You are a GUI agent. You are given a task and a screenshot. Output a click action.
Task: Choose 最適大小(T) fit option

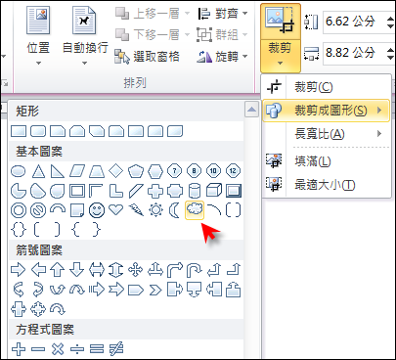(x=327, y=185)
